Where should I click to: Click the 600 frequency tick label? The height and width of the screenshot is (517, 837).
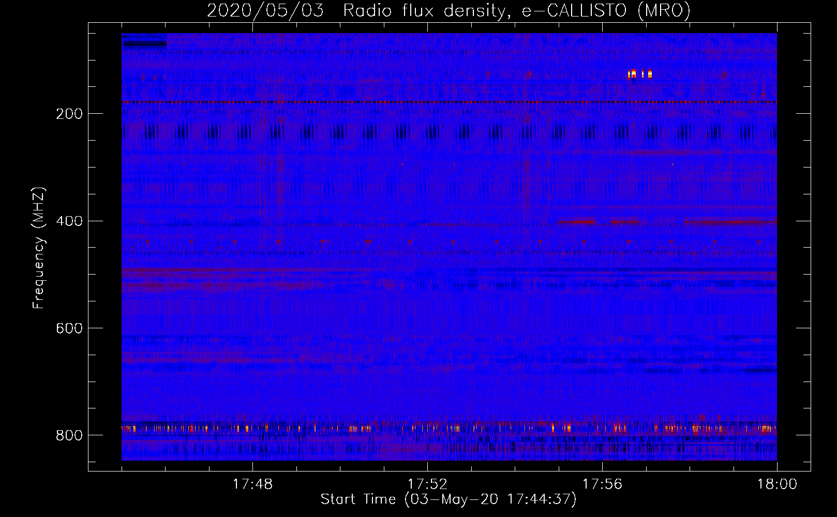click(69, 329)
